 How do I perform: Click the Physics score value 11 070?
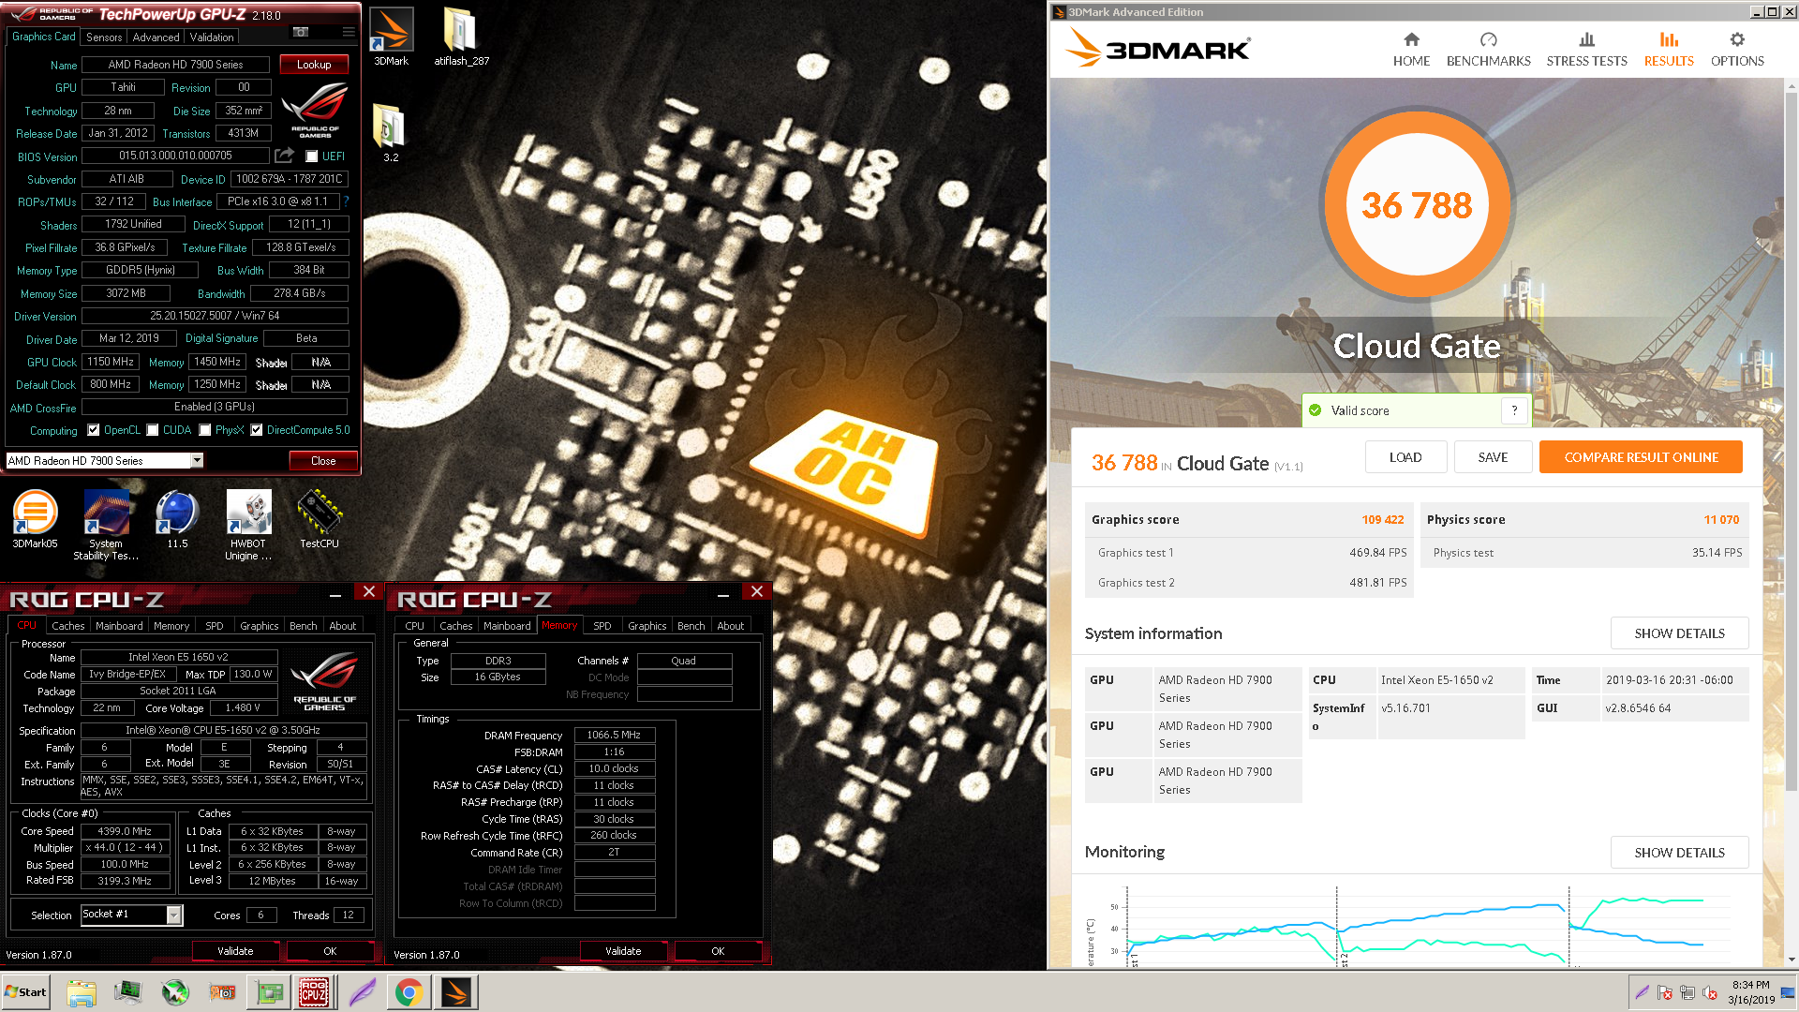click(x=1721, y=519)
